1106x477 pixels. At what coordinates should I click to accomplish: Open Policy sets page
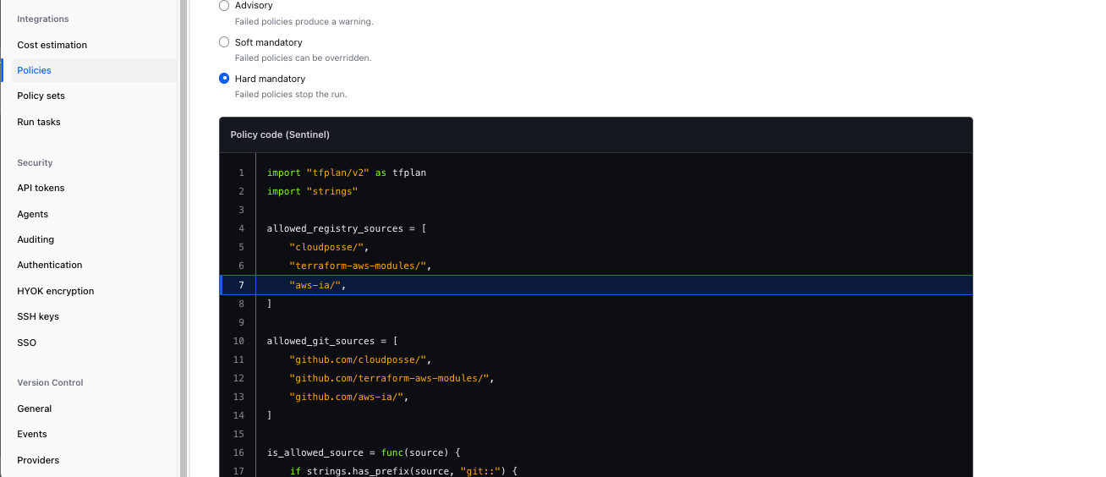coord(41,96)
